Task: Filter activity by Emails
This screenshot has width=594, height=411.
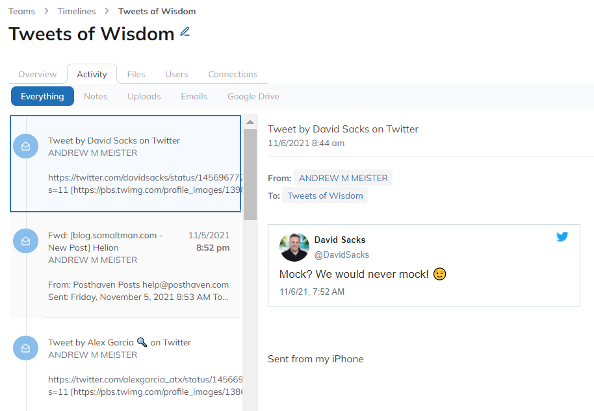Action: coord(194,96)
